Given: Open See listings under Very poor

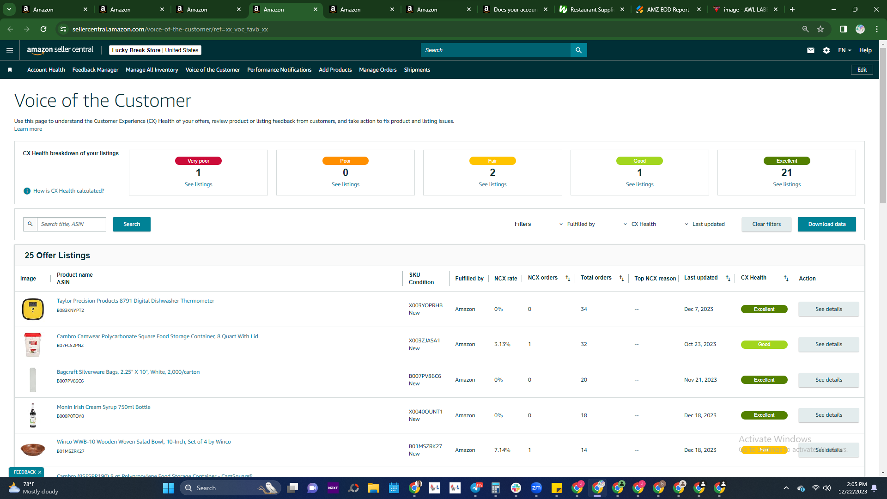Looking at the screenshot, I should pyautogui.click(x=199, y=184).
